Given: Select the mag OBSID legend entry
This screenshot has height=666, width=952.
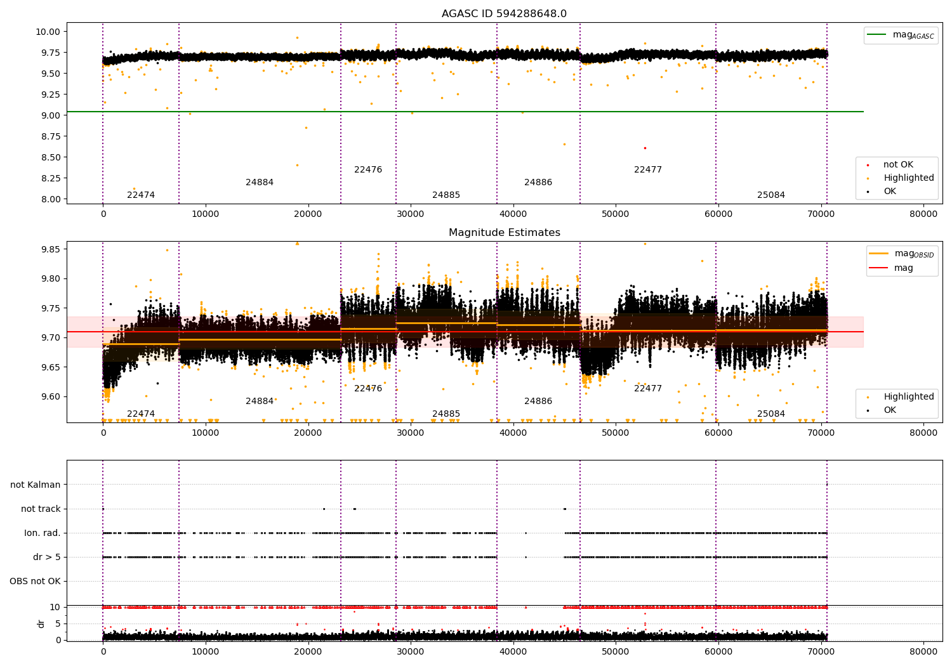Looking at the screenshot, I should click(x=902, y=254).
